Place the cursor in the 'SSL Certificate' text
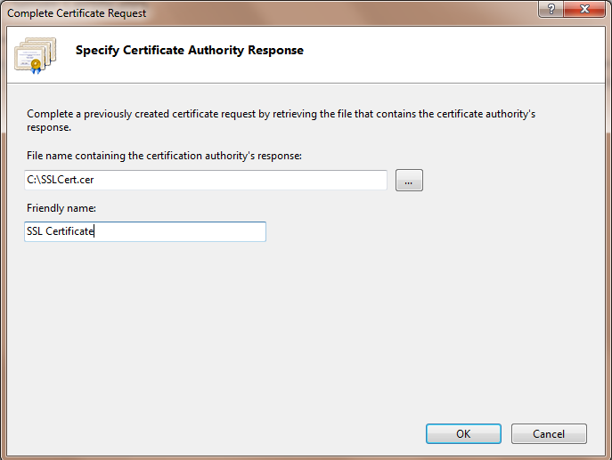Screen dimensions: 612x460 (x=60, y=232)
